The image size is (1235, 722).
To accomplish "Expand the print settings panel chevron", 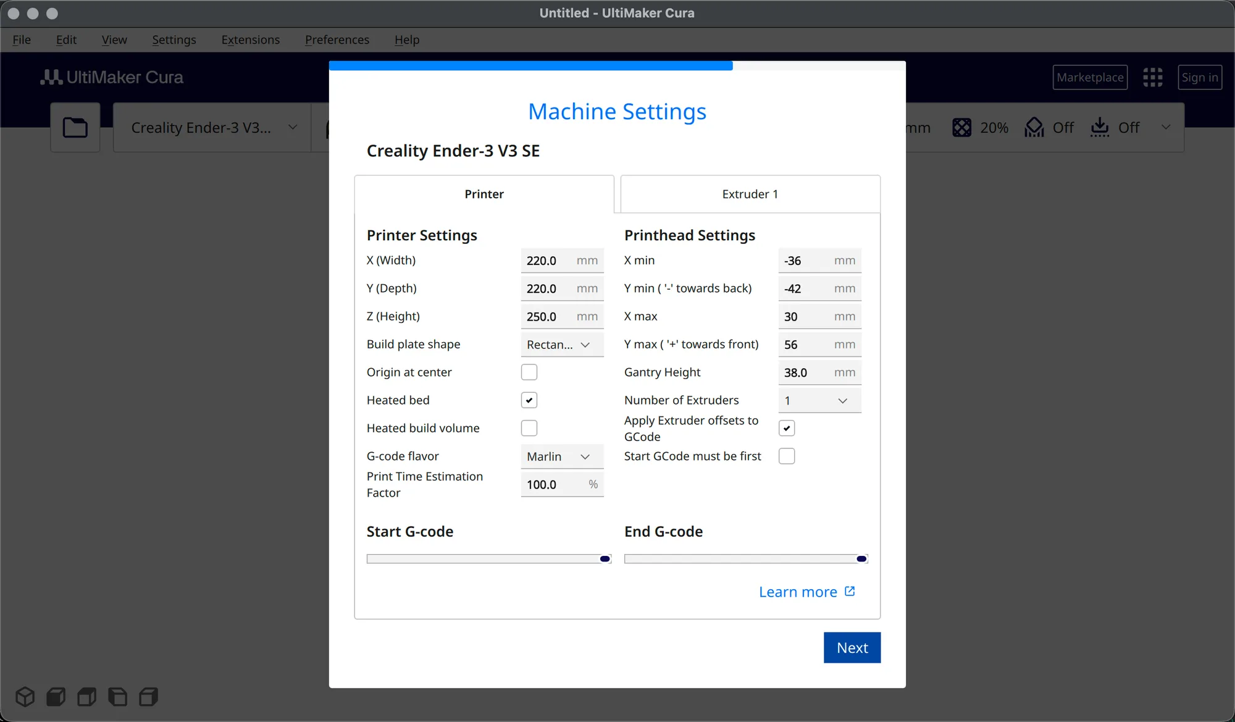I will 1166,127.
